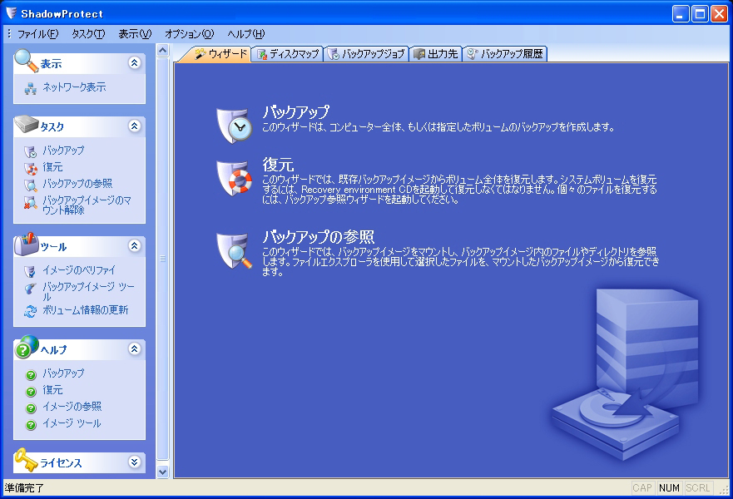This screenshot has width=733, height=499.
Task: Click the Tasks panel 復元 lifebuoy icon
Action: click(31, 168)
